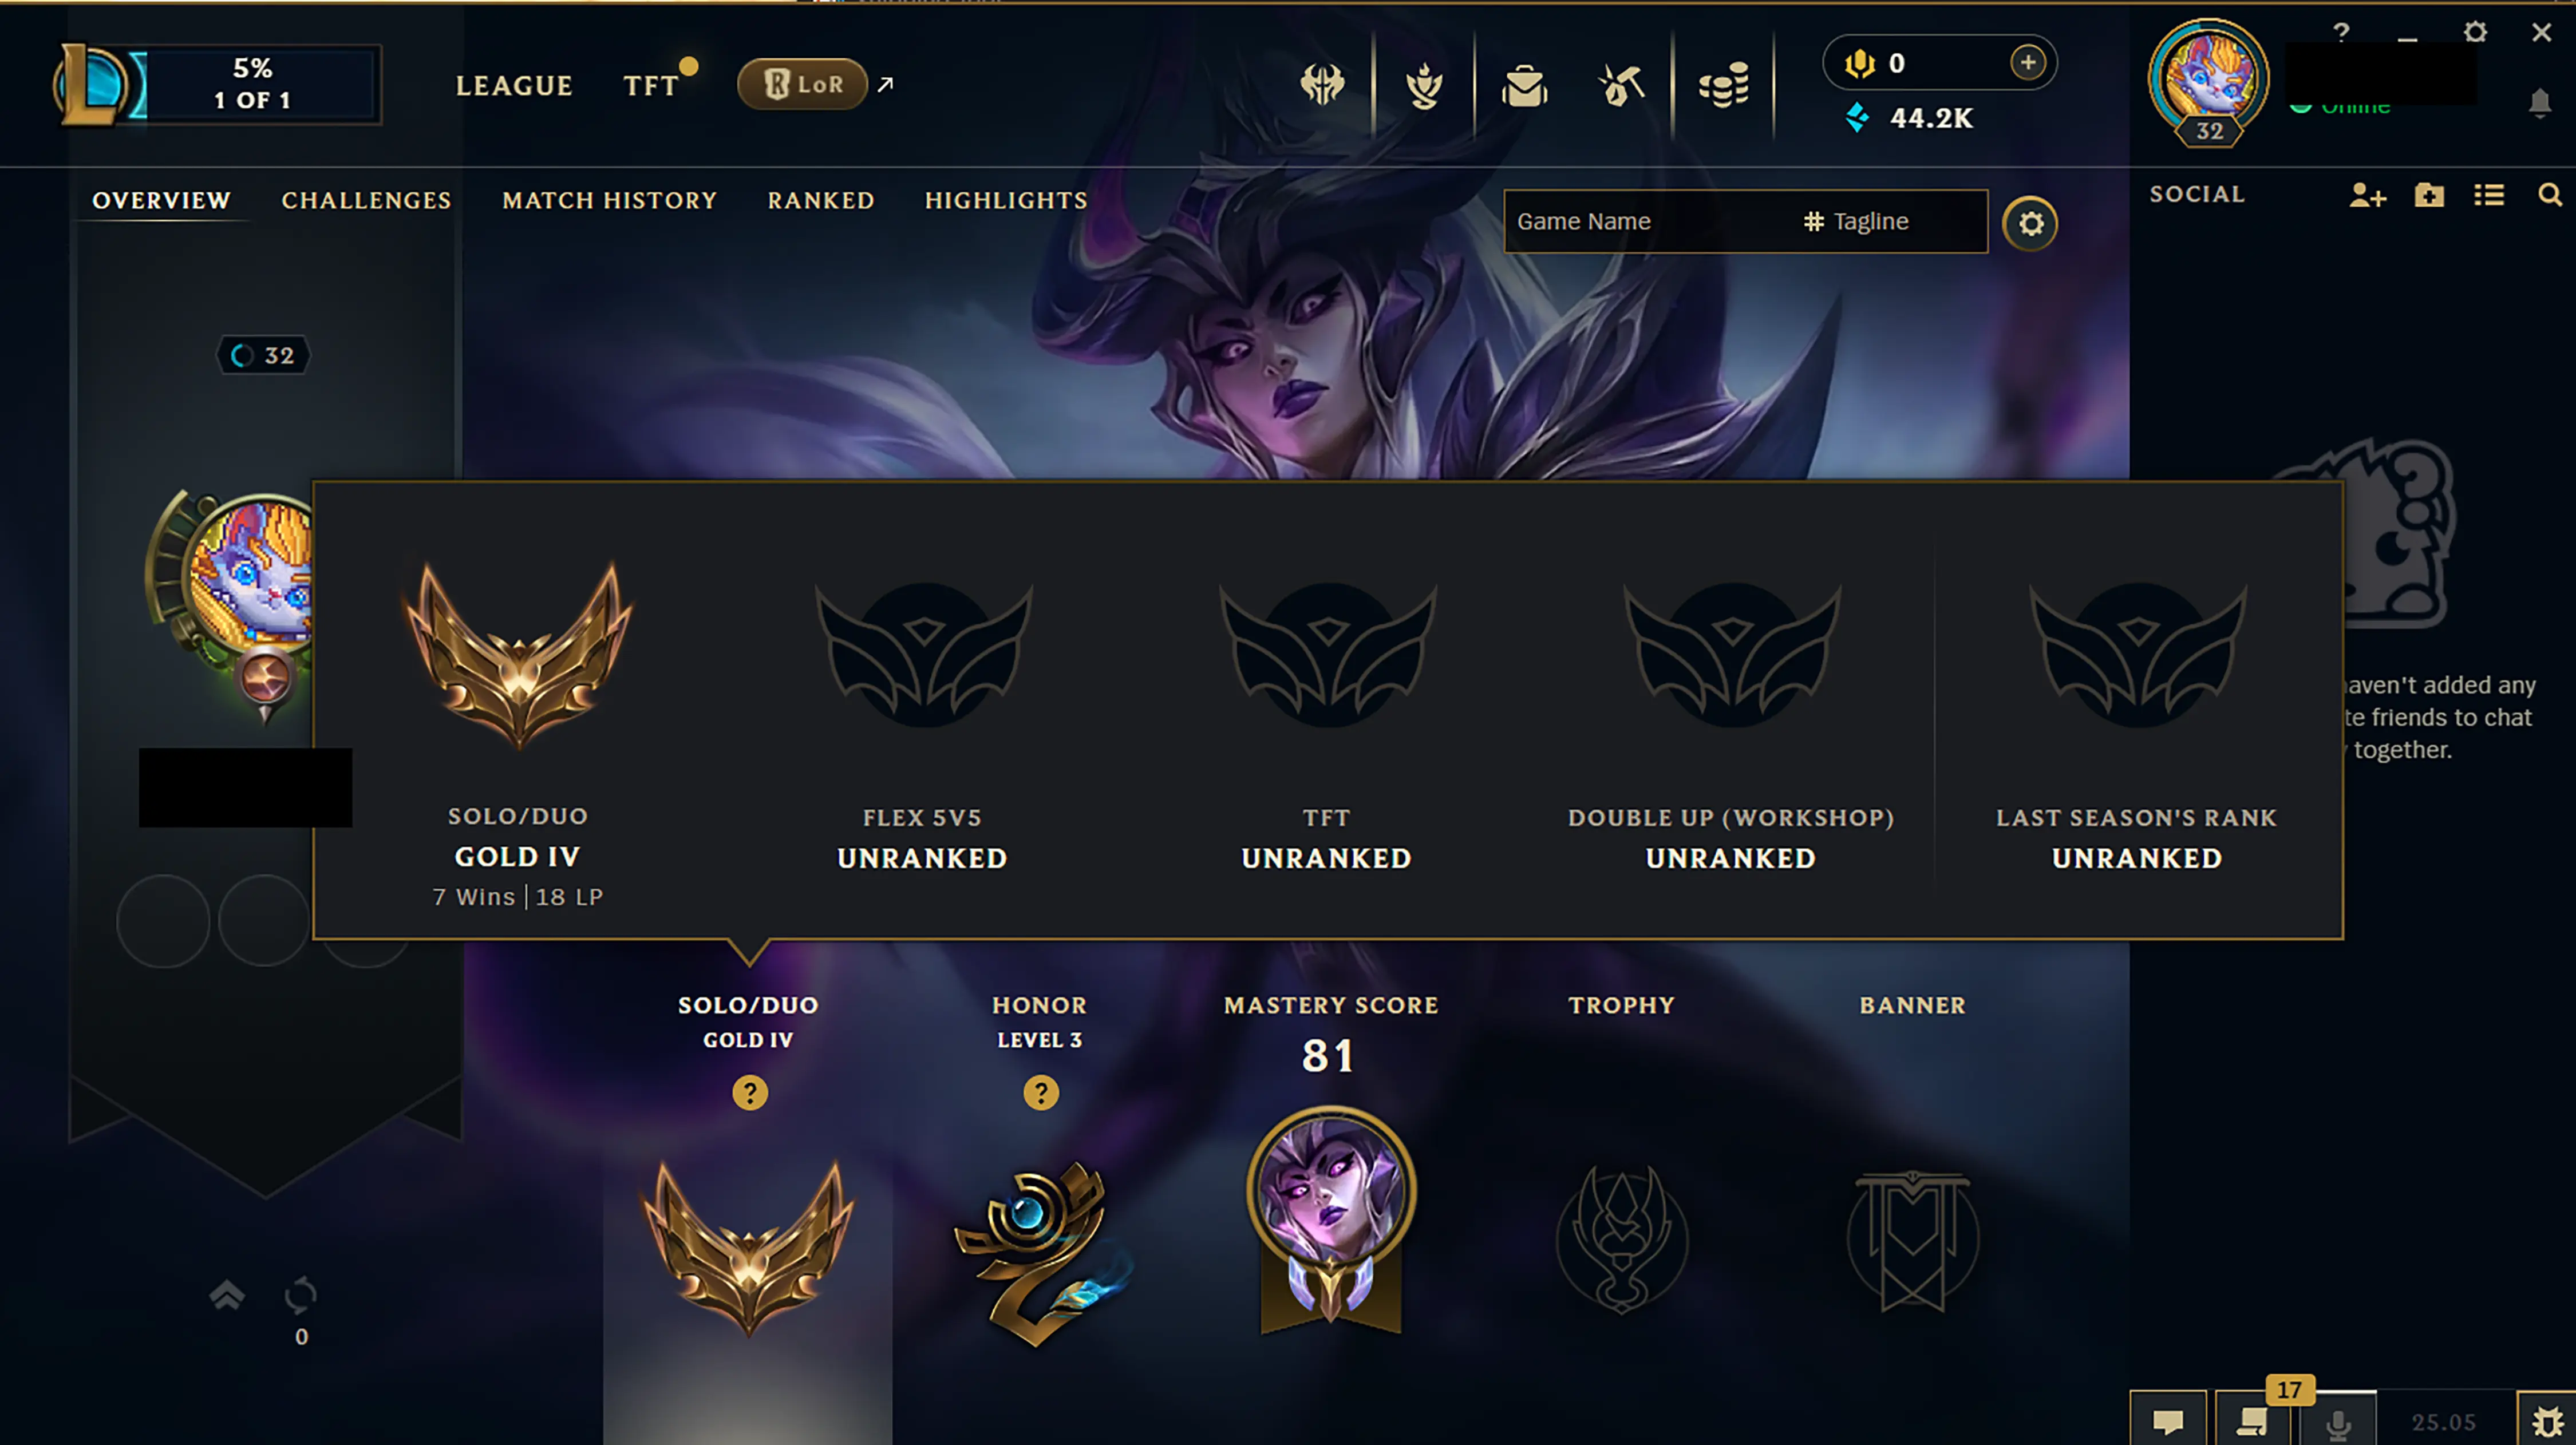Open the profile settings gear near Tagline
Image resolution: width=2576 pixels, height=1445 pixels.
[2030, 223]
